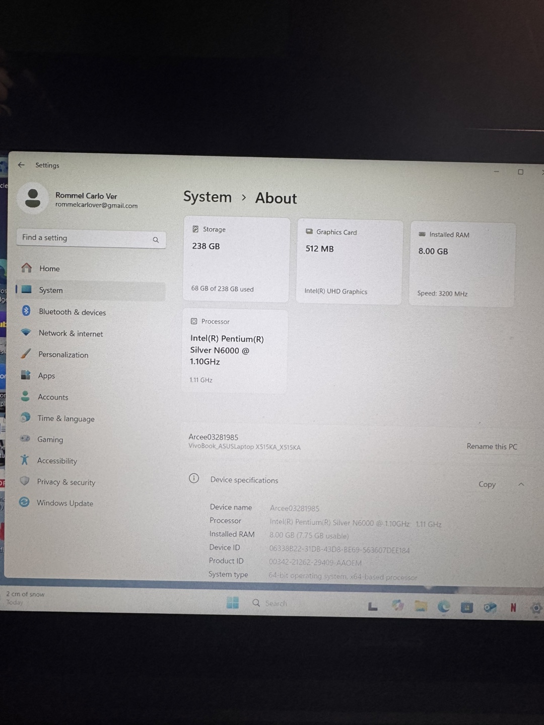Image resolution: width=544 pixels, height=725 pixels.
Task: Open the Graphics Card 512 MB card
Action: pyautogui.click(x=350, y=262)
